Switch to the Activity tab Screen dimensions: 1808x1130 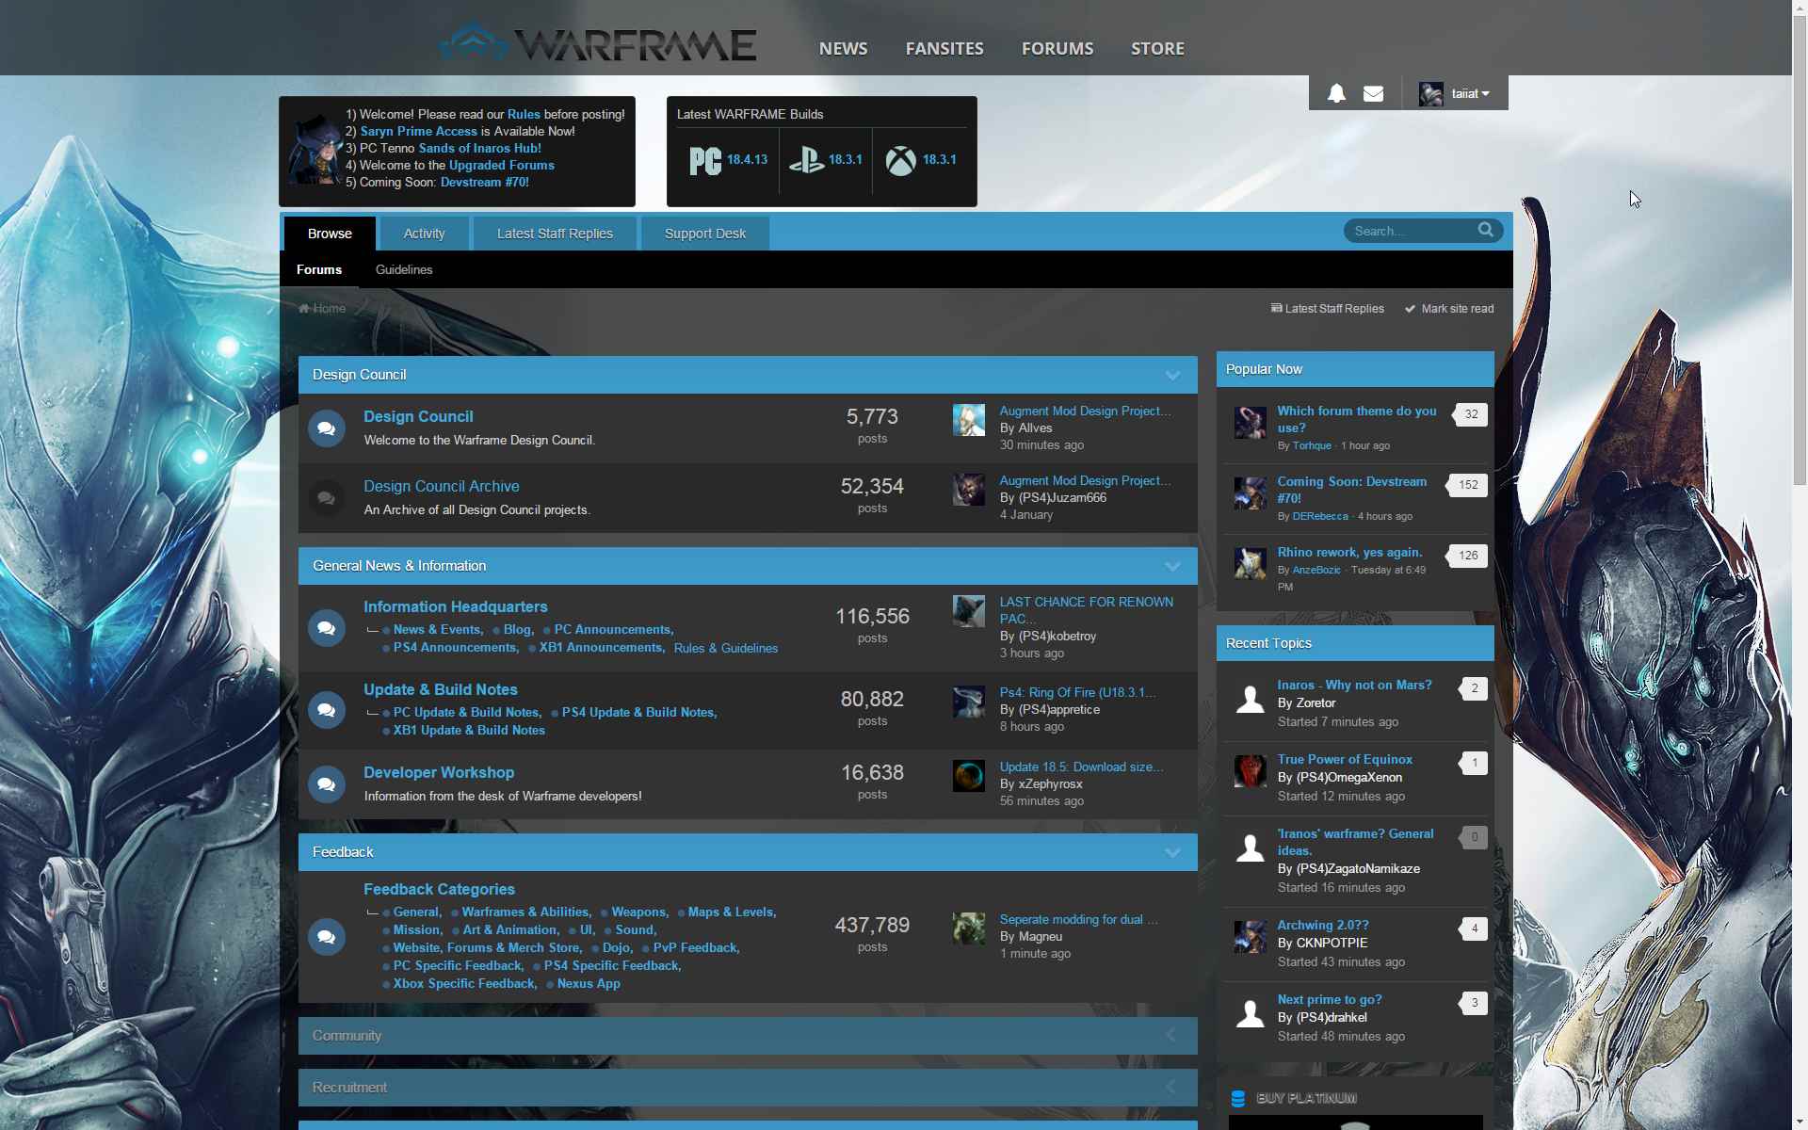tap(424, 233)
